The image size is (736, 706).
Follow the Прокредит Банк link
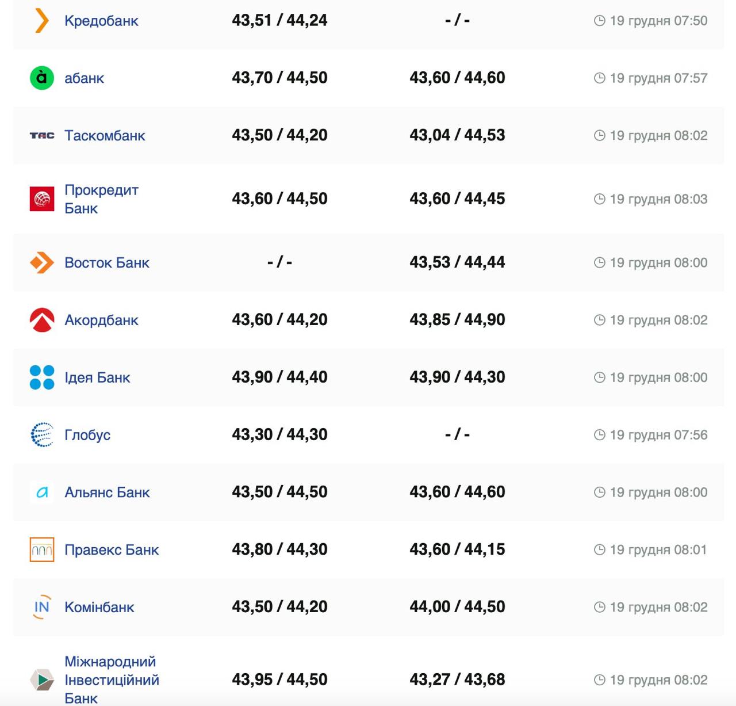point(101,199)
